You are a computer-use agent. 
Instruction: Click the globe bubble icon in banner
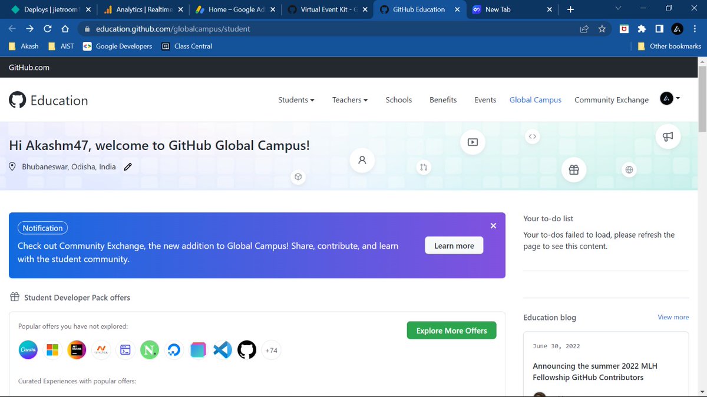(629, 170)
